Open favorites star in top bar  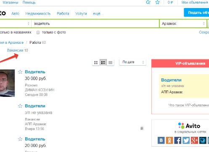(157, 2)
